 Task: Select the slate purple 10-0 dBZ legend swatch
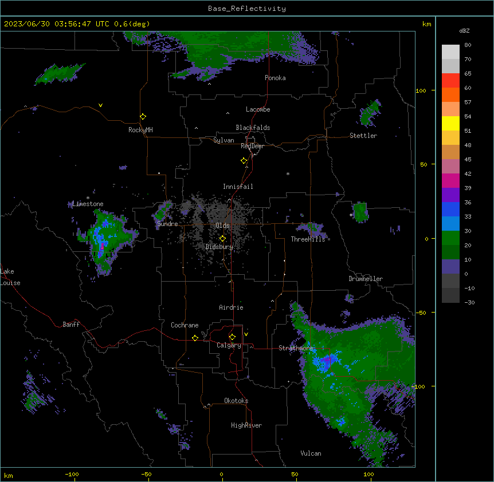coord(450,267)
